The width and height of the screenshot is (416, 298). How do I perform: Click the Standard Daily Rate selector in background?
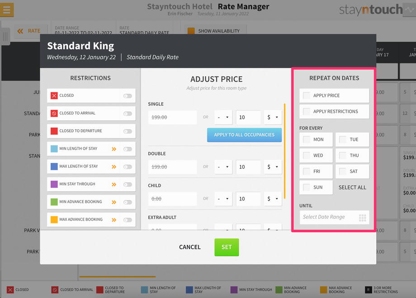(144, 30)
